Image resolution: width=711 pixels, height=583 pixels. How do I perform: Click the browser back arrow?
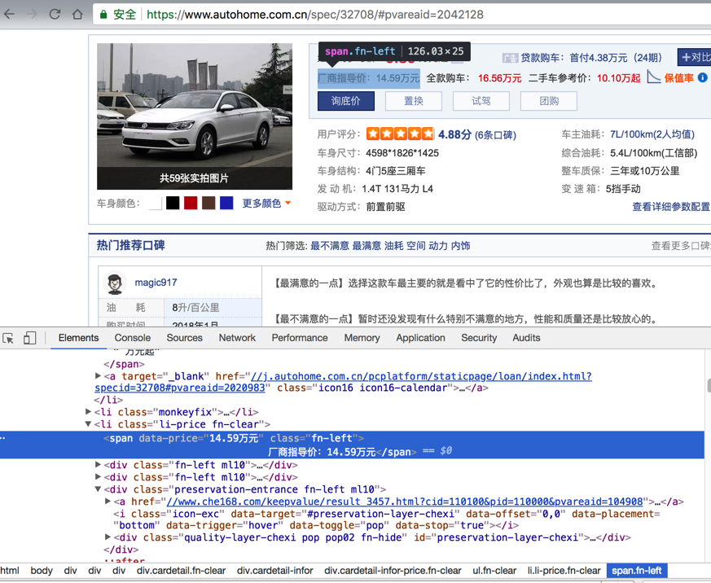tap(10, 14)
